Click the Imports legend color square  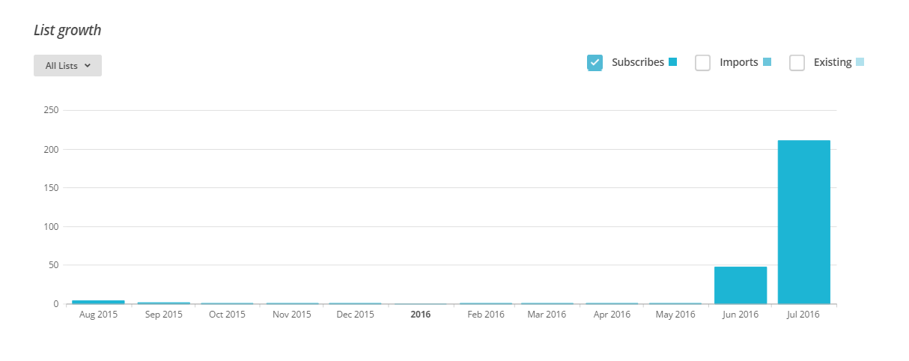click(767, 62)
